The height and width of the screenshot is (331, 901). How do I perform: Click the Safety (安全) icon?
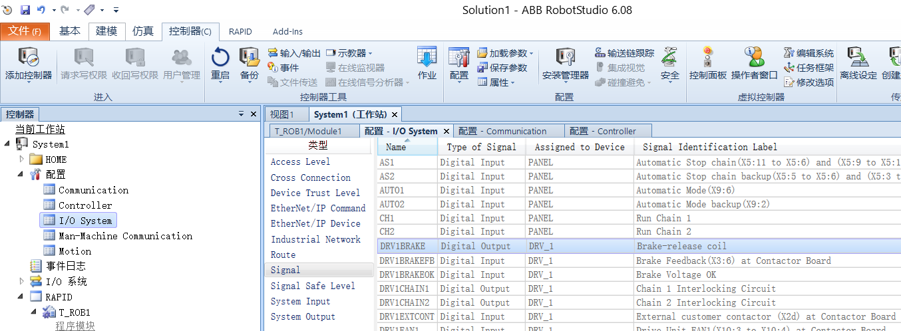point(670,64)
